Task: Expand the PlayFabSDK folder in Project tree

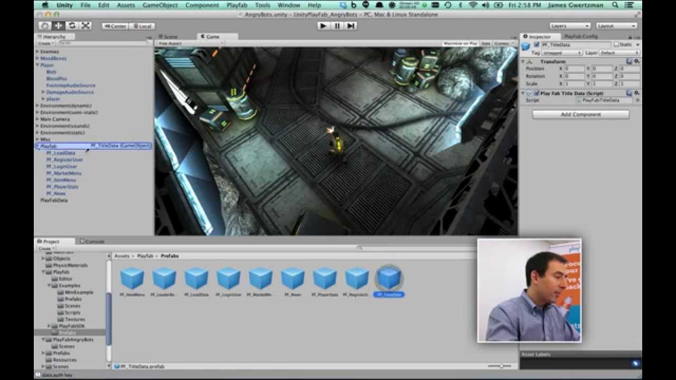Action: pos(49,326)
